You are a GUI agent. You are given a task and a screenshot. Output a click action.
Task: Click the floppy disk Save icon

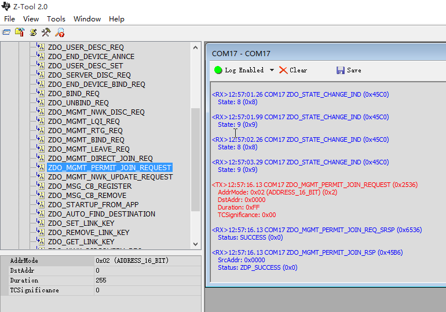click(x=341, y=70)
